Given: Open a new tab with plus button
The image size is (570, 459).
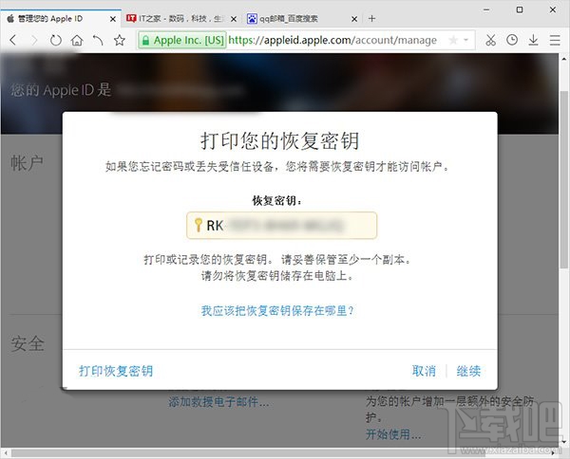Looking at the screenshot, I should click(x=371, y=19).
